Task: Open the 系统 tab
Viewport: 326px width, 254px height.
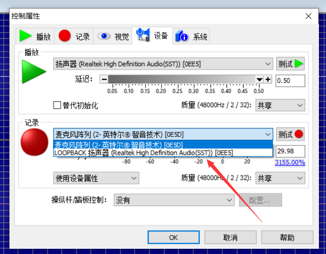Action: point(192,36)
